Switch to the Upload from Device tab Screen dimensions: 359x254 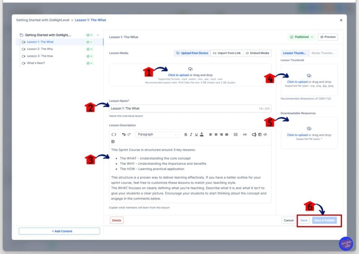(192, 53)
